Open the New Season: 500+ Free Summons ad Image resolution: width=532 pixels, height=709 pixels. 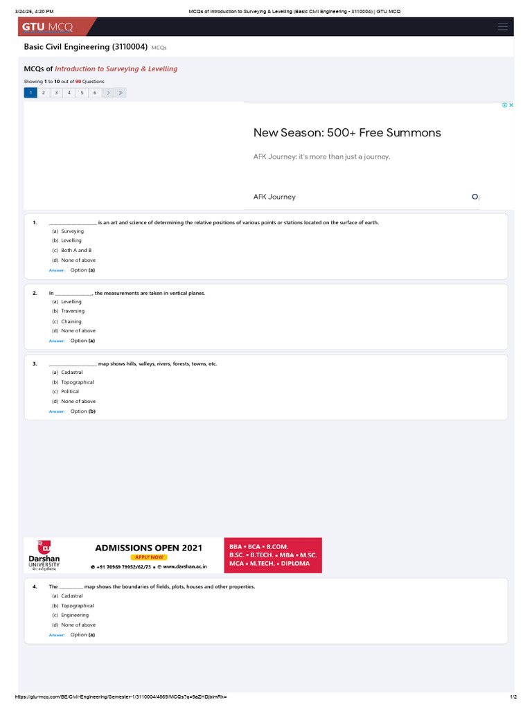click(x=347, y=132)
